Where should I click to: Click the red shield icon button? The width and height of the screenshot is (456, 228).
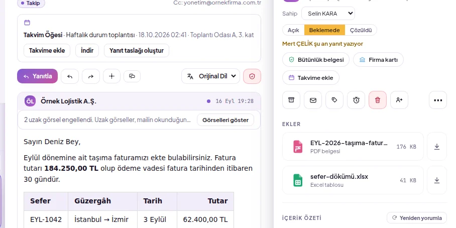point(252,76)
